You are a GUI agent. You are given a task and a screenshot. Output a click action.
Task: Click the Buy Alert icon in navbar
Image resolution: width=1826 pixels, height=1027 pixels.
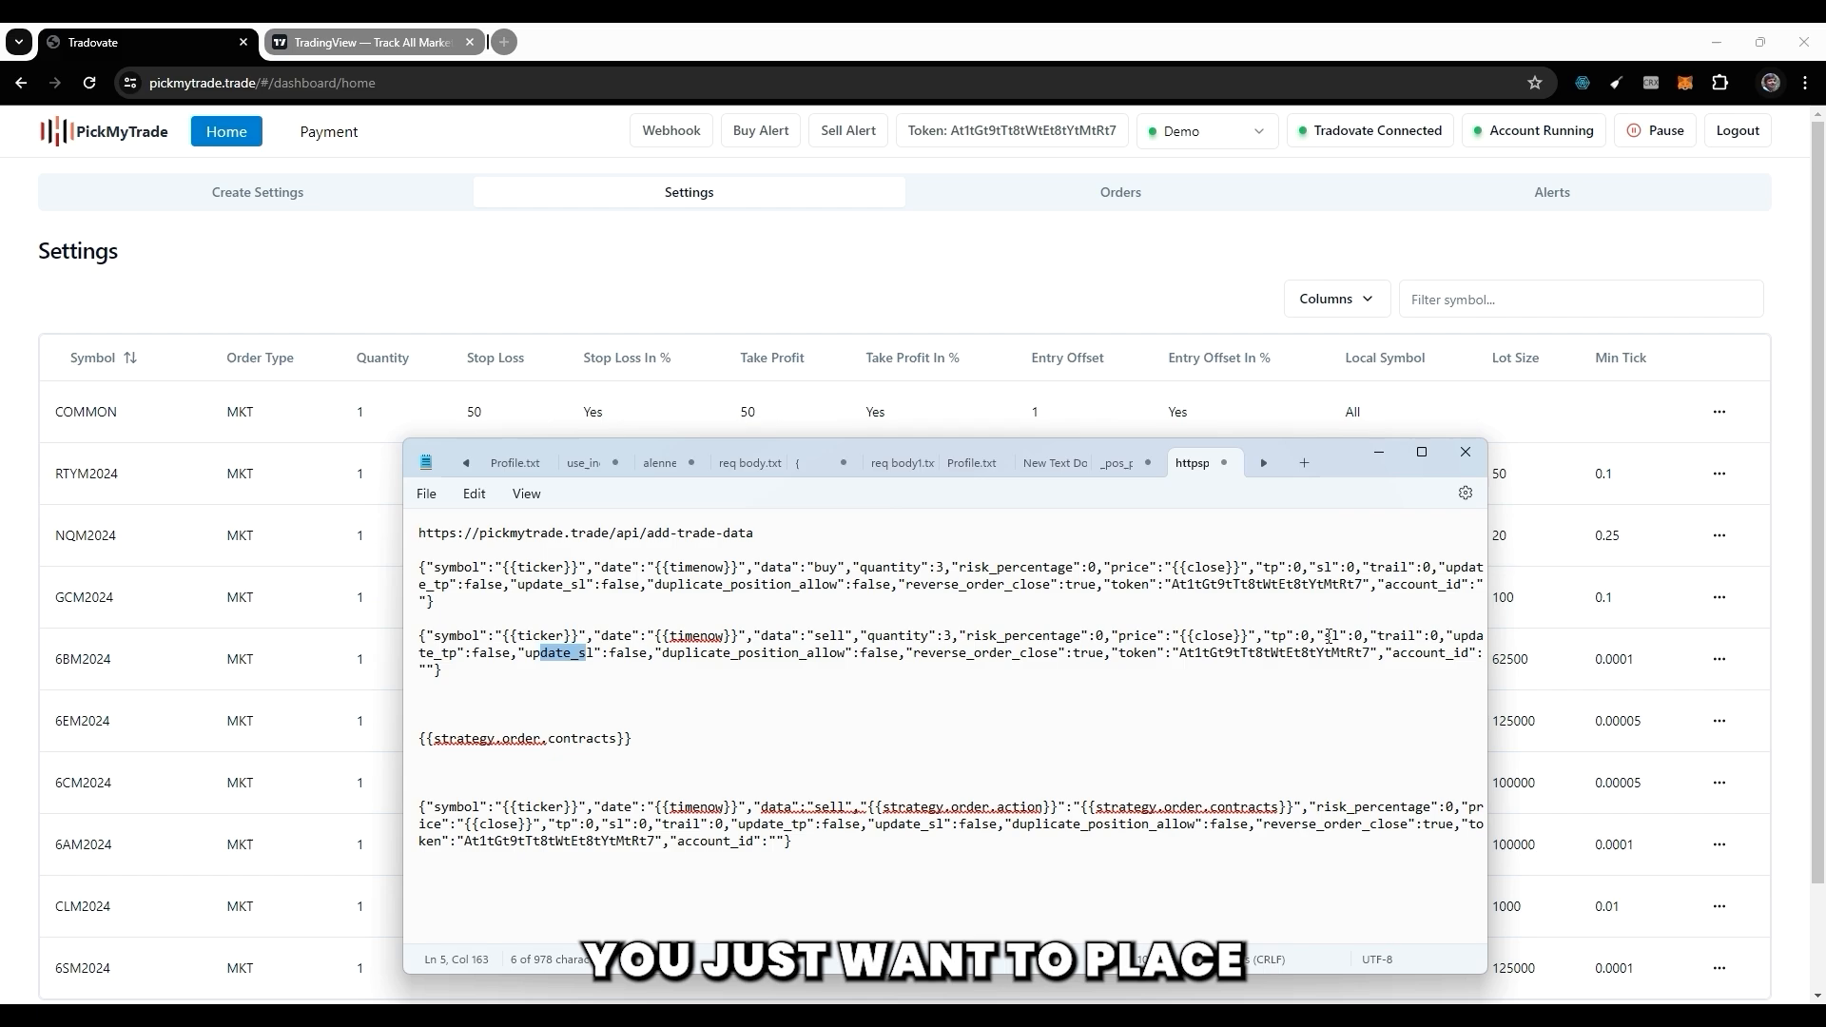point(761,130)
